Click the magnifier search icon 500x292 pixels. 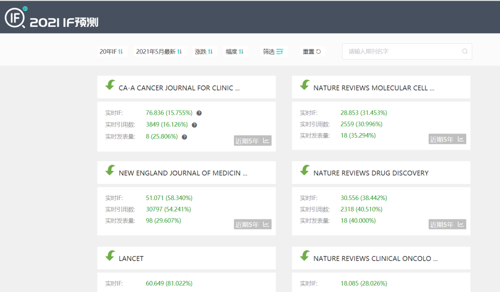click(465, 51)
